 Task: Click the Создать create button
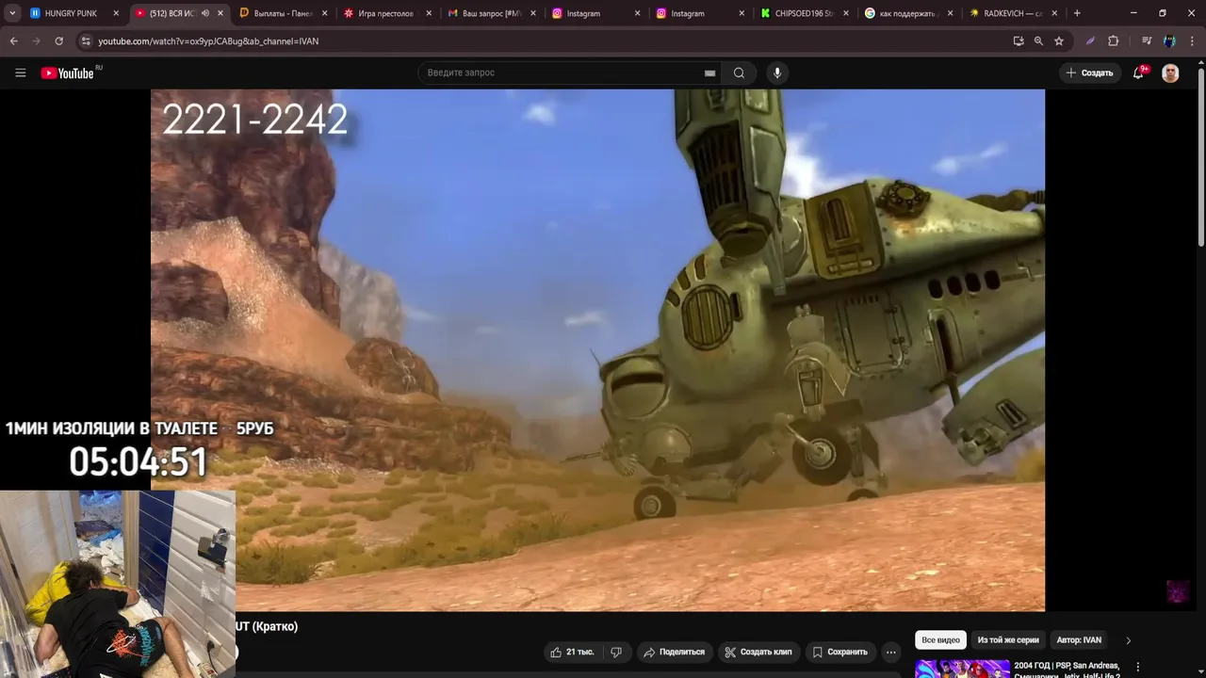pyautogui.click(x=1089, y=73)
